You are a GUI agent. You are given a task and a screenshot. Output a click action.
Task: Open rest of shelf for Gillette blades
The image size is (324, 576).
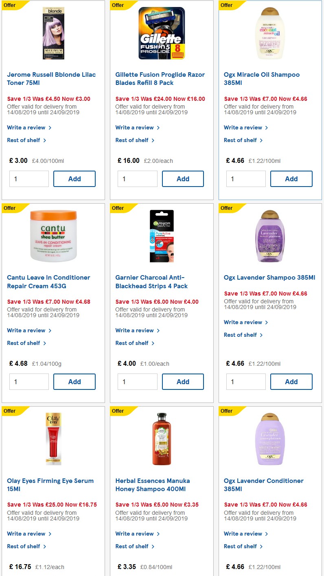(132, 140)
